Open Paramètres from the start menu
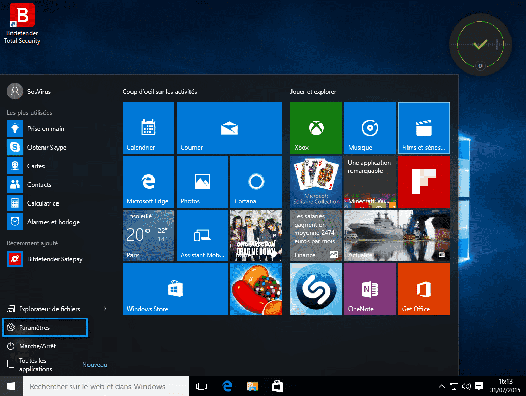 [x=45, y=328]
